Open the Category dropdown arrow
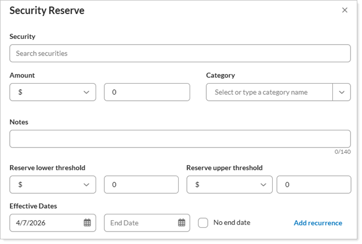The image size is (362, 244). pyautogui.click(x=341, y=92)
